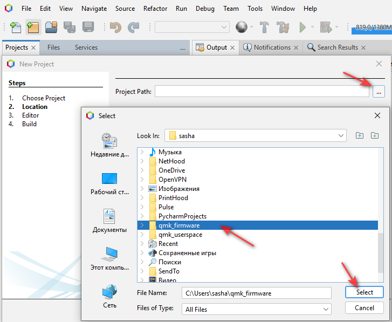Go to the Сеть network location

(x=109, y=297)
